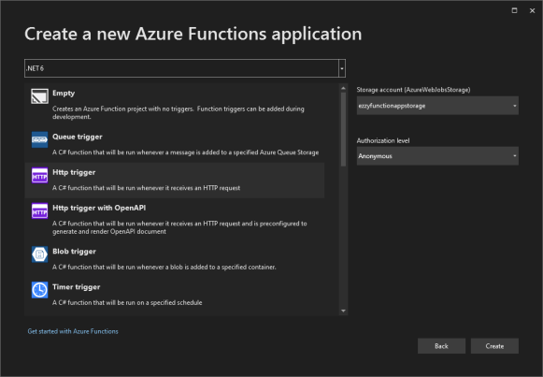
Task: Click the scroll down arrow of template list
Action: tap(343, 311)
